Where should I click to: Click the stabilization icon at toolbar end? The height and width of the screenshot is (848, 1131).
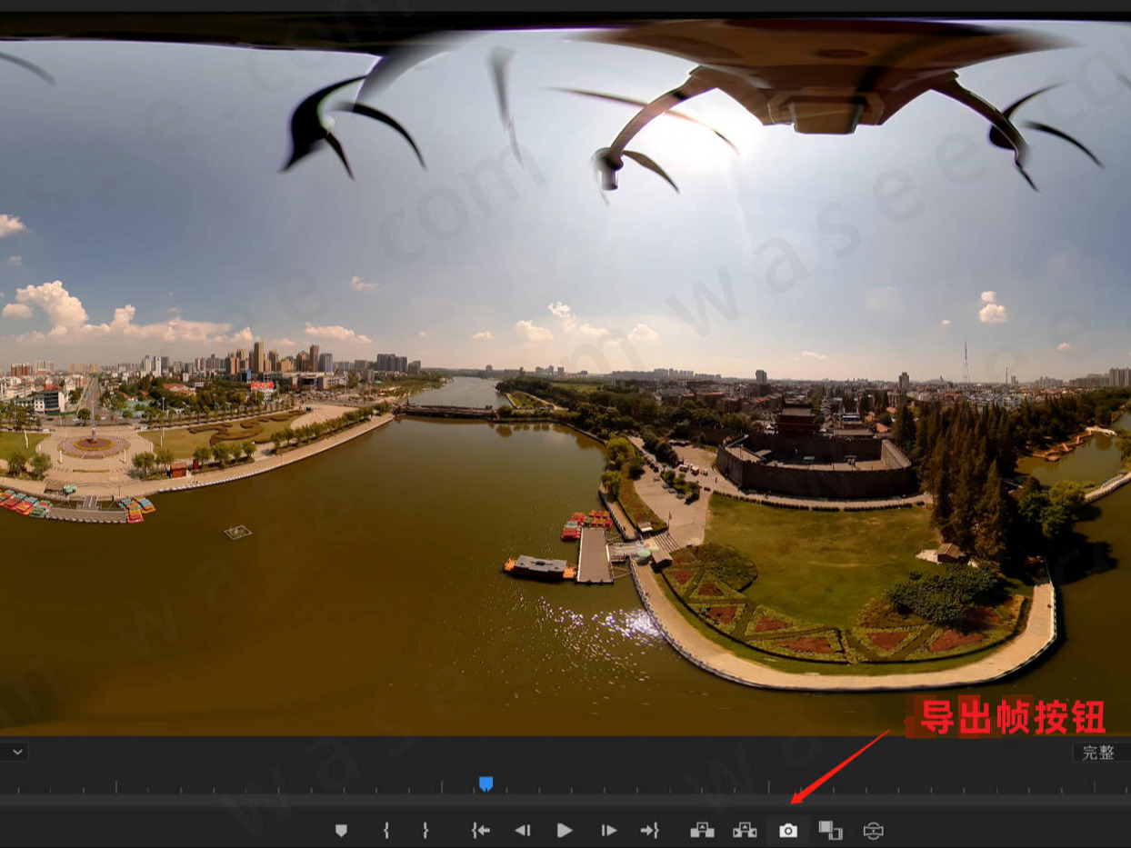coord(874,830)
